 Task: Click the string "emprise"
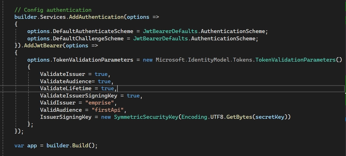[99, 103]
